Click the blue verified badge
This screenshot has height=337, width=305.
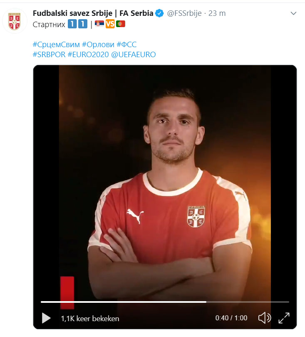coord(159,13)
